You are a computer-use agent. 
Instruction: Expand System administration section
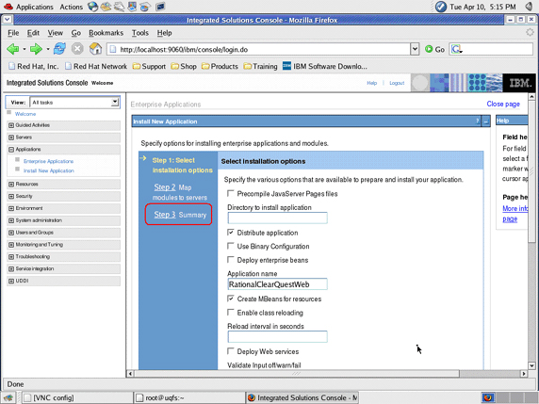[11, 220]
